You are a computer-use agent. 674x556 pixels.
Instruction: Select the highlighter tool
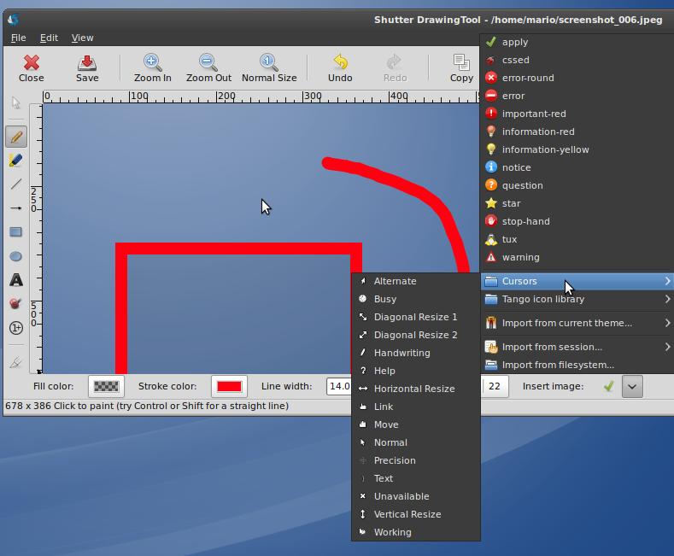[x=15, y=161]
